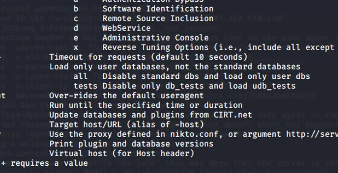Image resolution: width=338 pixels, height=173 pixels.
Task: Click the letter 'b' tuning option key
Action: 76,9
